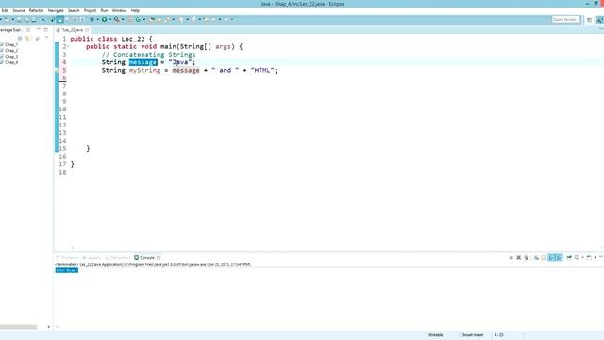Open the Source menu
604x340 pixels.
pos(19,10)
